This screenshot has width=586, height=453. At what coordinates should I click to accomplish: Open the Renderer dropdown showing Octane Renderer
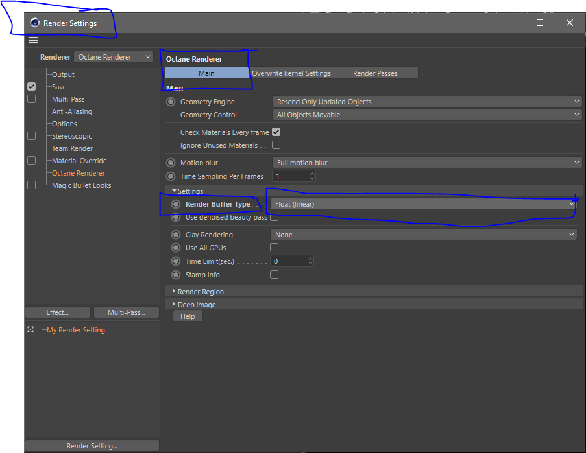coord(114,57)
